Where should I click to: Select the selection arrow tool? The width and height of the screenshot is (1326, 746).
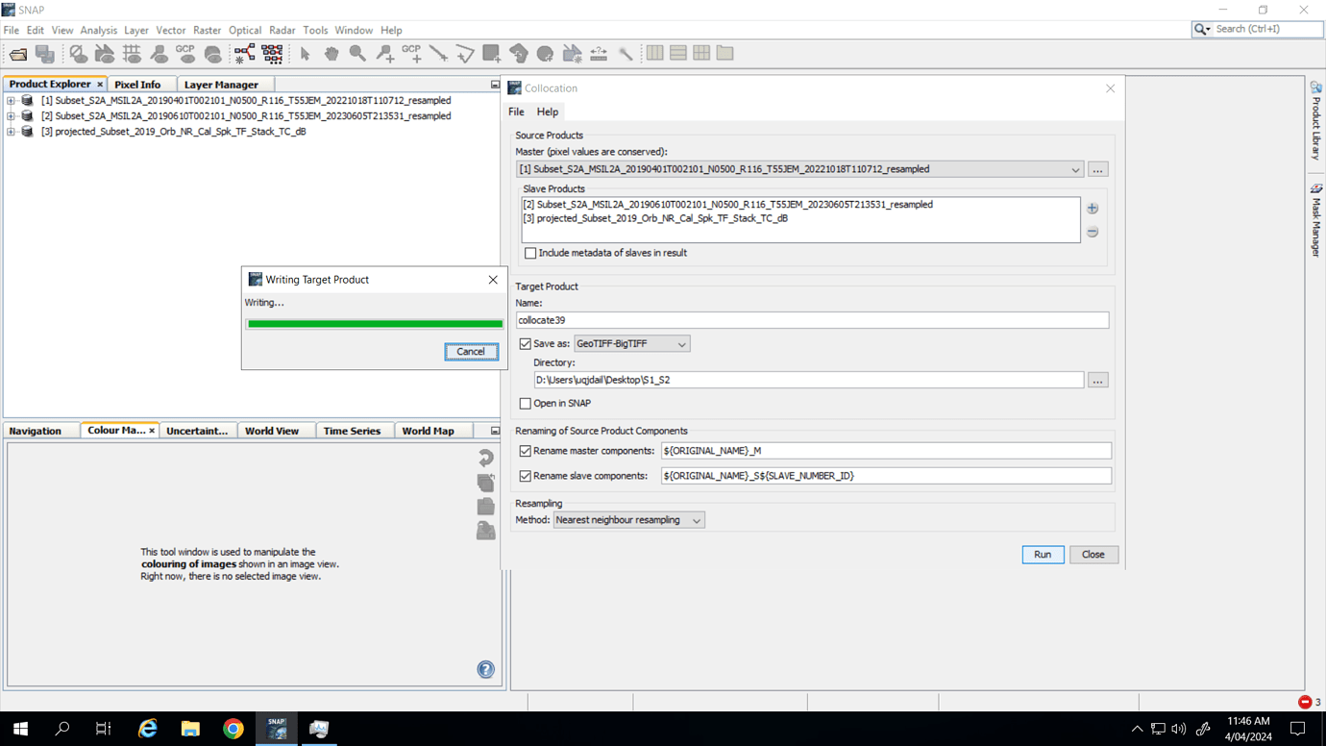pos(306,53)
